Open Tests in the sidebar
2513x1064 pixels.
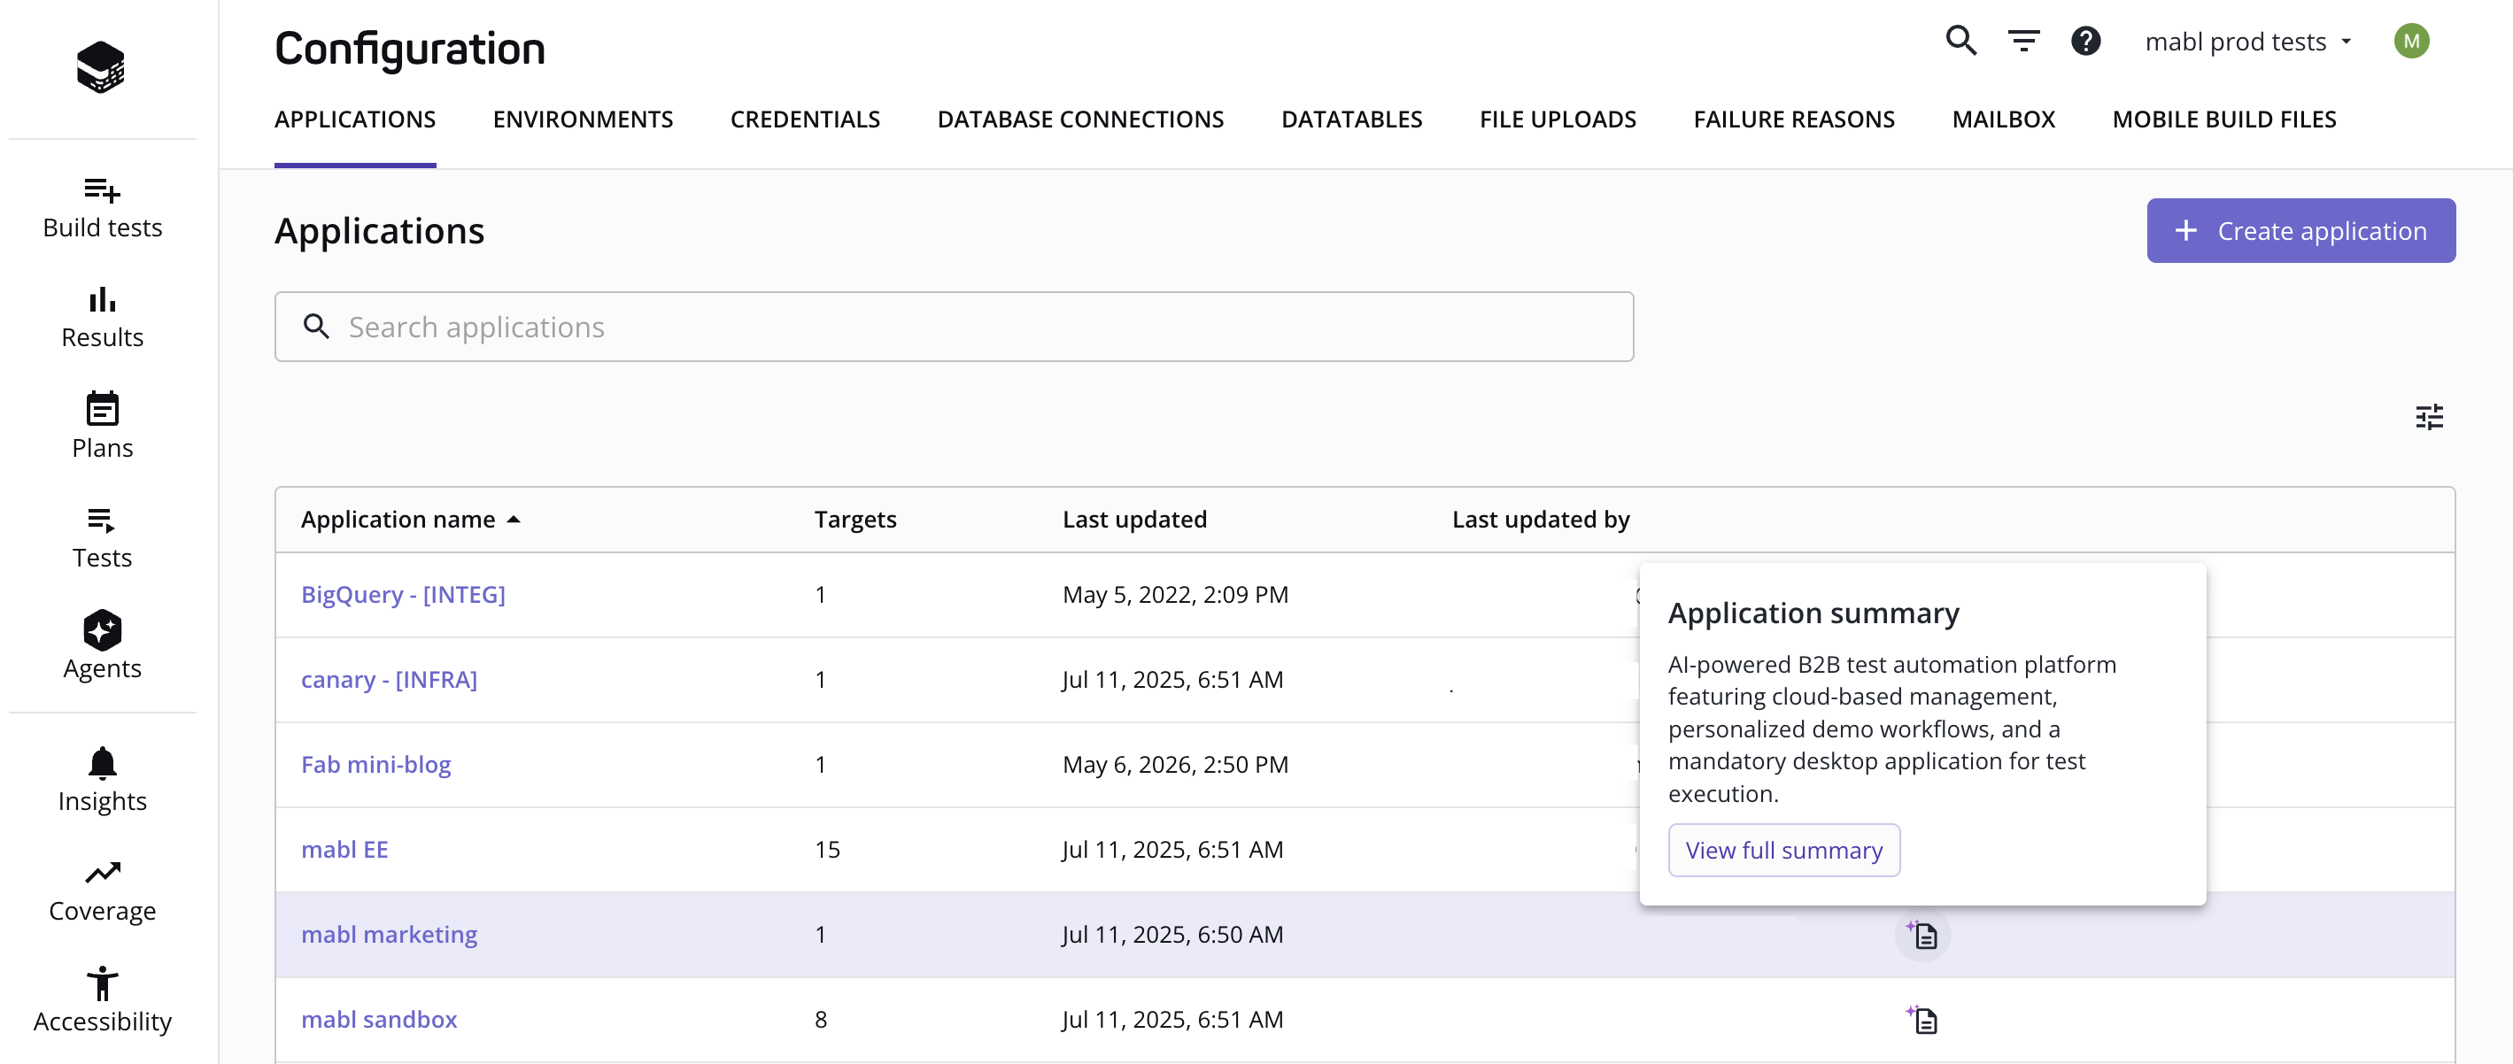pyautogui.click(x=103, y=537)
